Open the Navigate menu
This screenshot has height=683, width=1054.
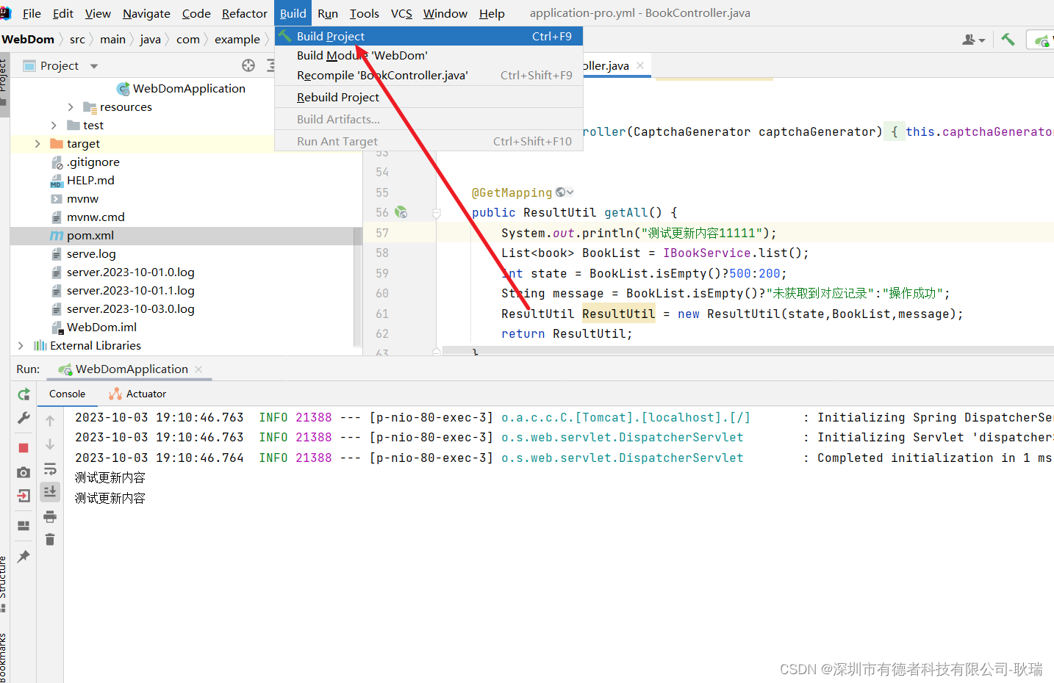click(146, 13)
